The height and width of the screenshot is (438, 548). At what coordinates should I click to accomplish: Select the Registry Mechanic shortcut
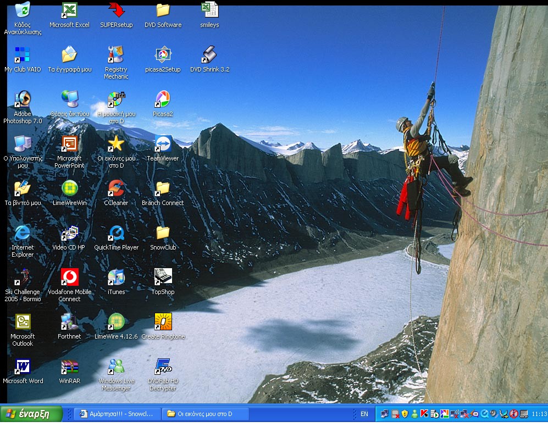[117, 54]
